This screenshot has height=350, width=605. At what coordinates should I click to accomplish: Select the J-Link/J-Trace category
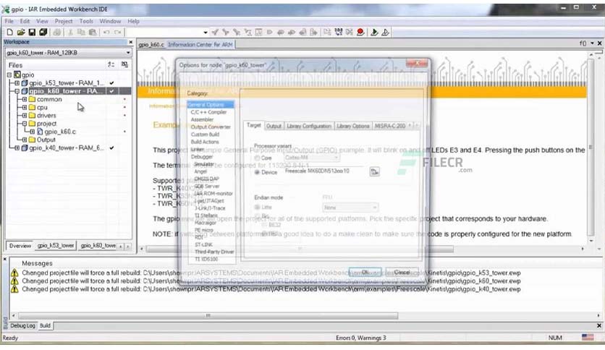pos(210,208)
